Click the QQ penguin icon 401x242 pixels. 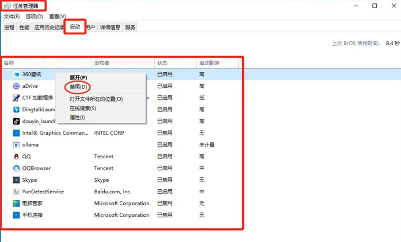click(x=16, y=157)
